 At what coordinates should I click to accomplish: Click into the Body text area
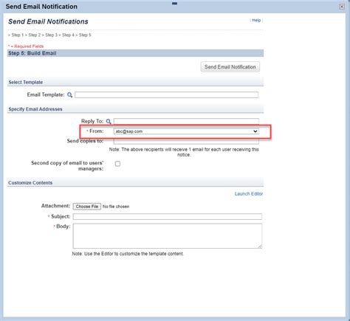click(x=168, y=236)
